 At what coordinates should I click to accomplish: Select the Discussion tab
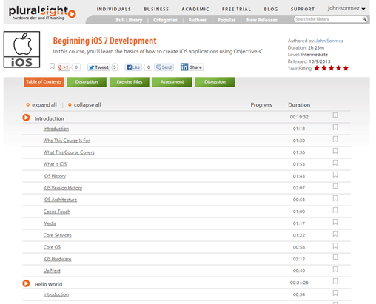coord(215,82)
